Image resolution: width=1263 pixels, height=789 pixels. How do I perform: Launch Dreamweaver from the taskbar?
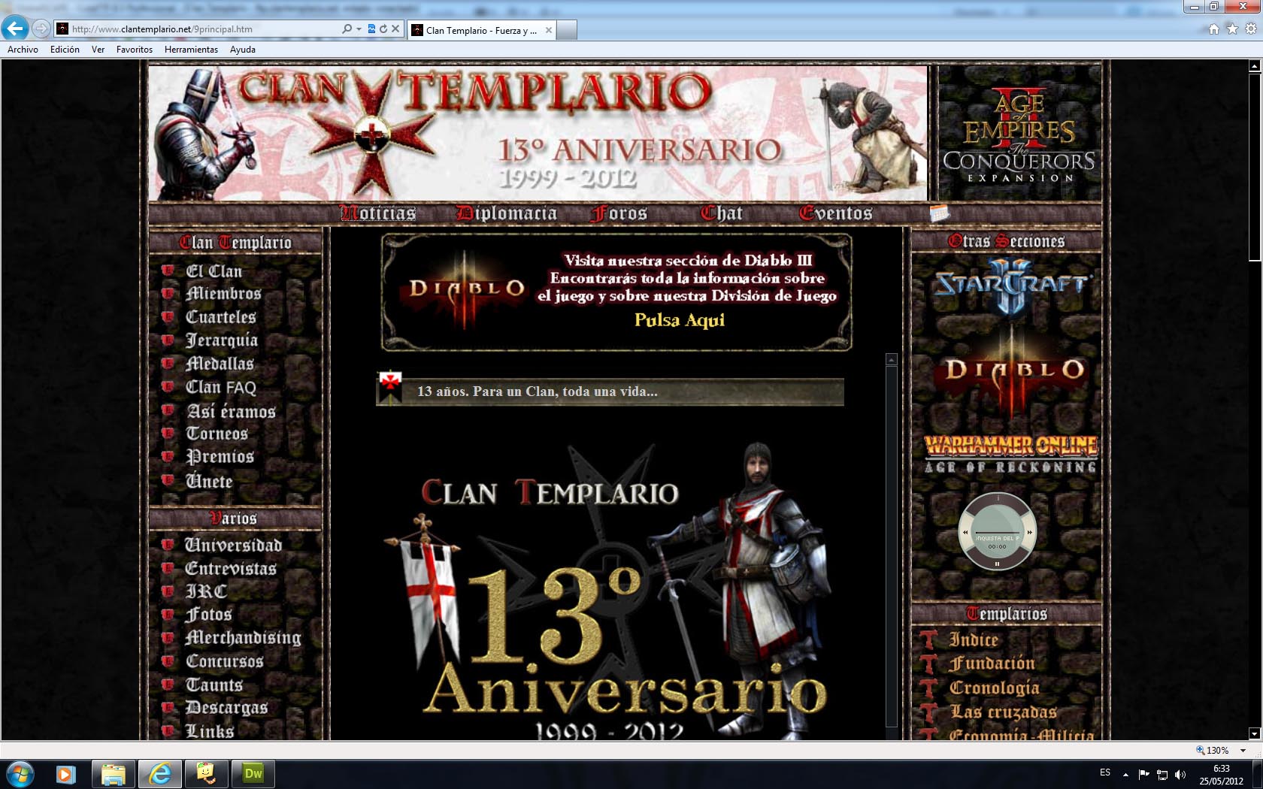(x=253, y=773)
